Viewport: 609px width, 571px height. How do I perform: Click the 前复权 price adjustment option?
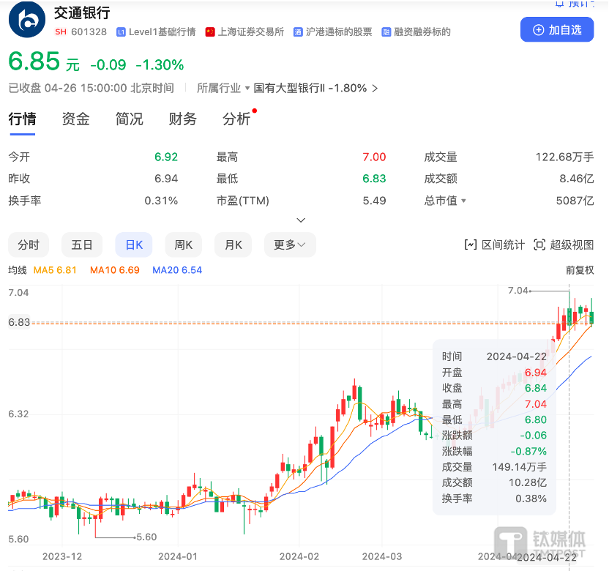(579, 270)
